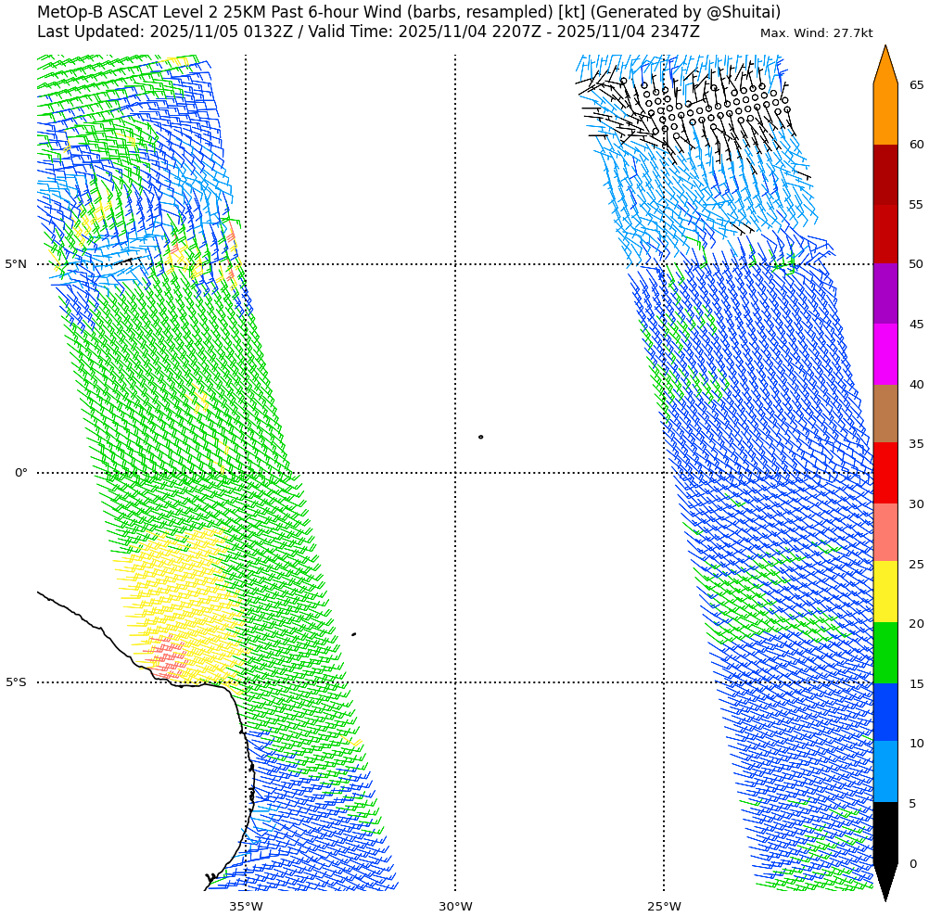Click the MetOp-B ASCAT title line
The image size is (929, 917).
coord(408,12)
